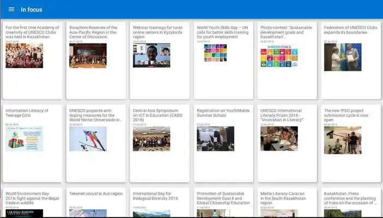Click the YouthMobile Summer School classroom thumbnail
This screenshot has width=383, height=218.
coord(216,138)
